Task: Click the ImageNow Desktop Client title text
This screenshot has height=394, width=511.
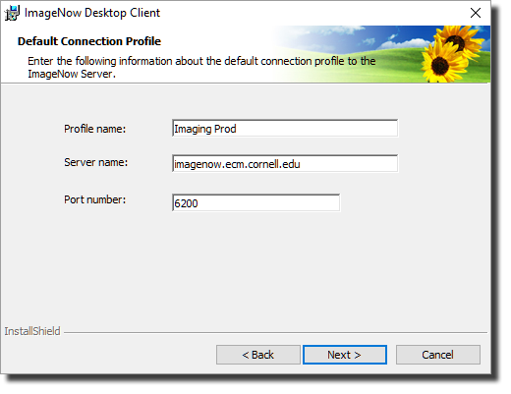Action: (x=92, y=13)
